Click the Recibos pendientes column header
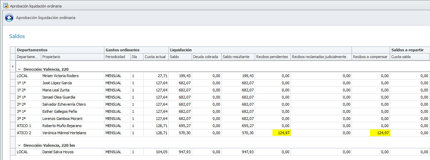 272,57
